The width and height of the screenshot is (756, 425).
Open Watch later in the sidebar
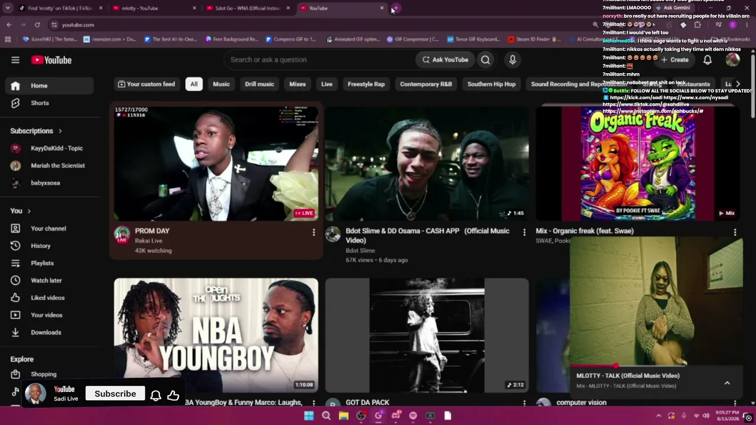coord(50,280)
